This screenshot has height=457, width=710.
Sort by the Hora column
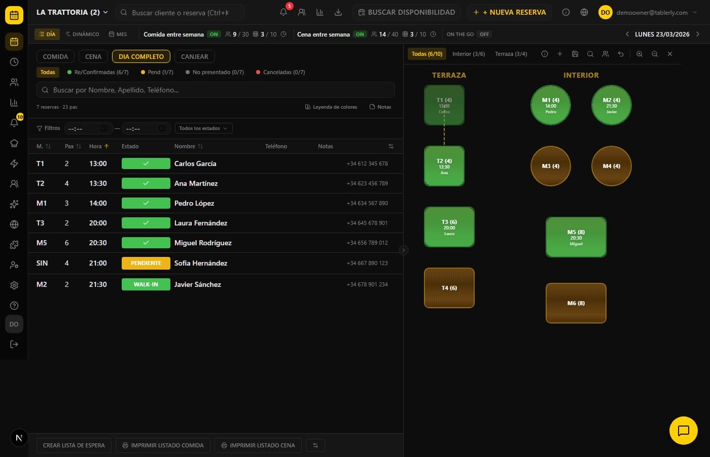(99, 146)
